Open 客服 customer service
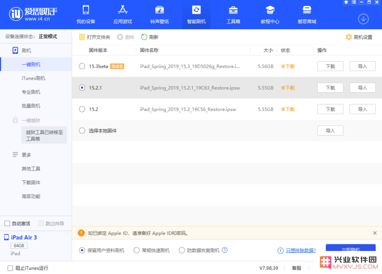This screenshot has height=274, width=382. 297,268
